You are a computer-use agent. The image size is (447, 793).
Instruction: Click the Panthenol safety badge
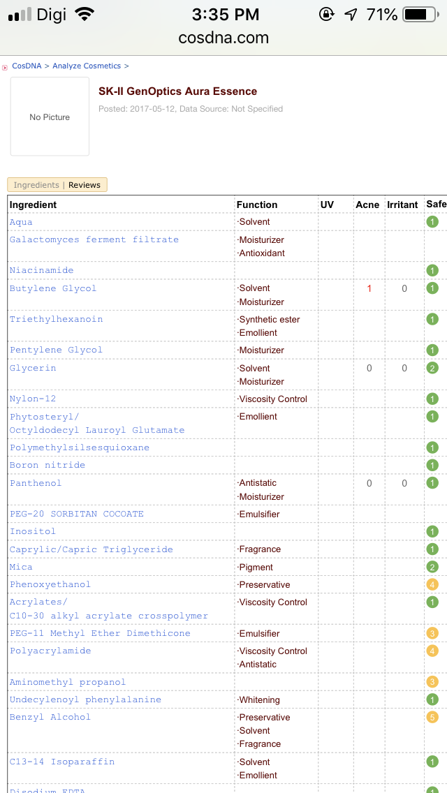pyautogui.click(x=432, y=483)
